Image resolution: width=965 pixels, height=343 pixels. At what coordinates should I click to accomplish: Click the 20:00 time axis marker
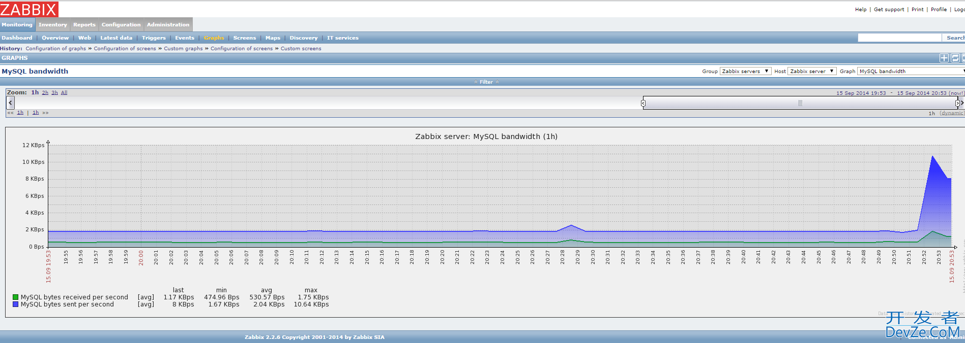[x=141, y=258]
